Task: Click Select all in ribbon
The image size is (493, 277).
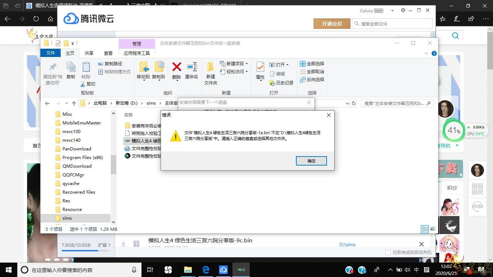Action: coord(312,63)
